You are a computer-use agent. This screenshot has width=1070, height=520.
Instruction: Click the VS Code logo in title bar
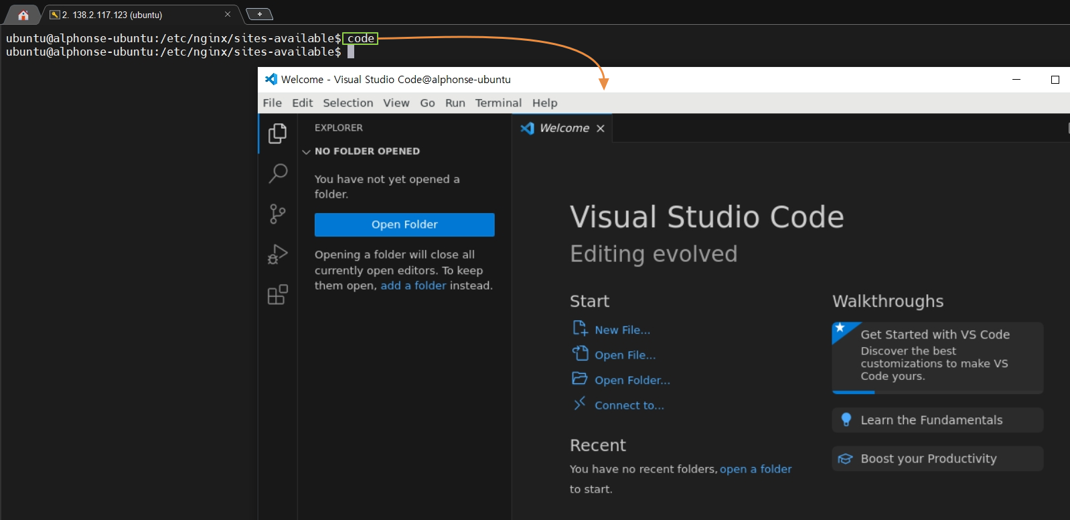coord(271,79)
